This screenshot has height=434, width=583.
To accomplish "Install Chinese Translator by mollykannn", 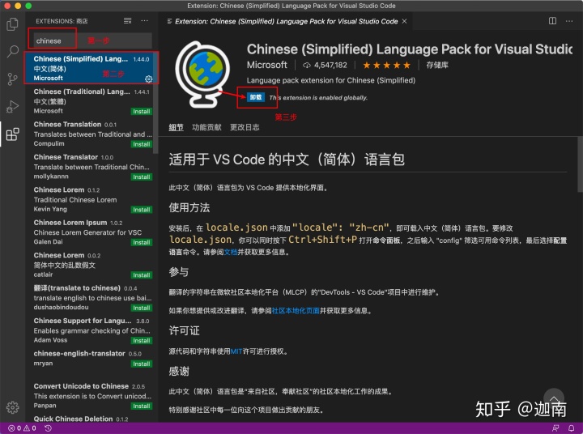I will (x=141, y=177).
